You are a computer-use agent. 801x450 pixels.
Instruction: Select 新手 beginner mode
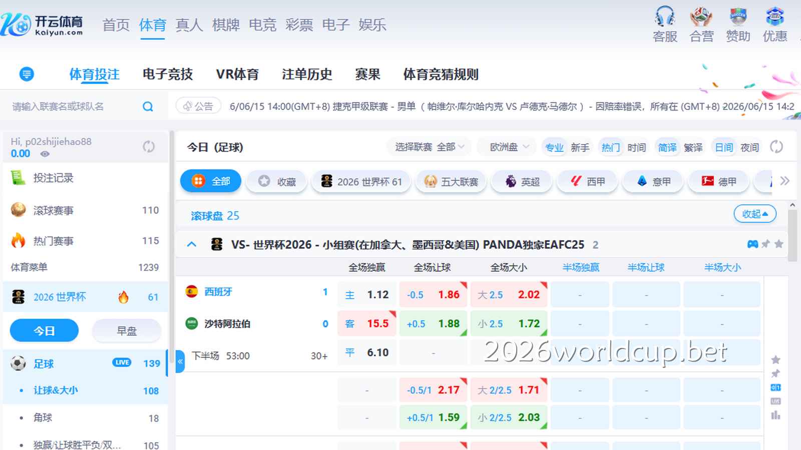(580, 147)
